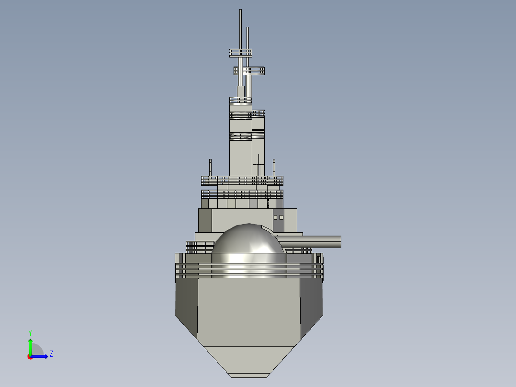Select the dome-shaped gun turret on the ship
516x387 pixels.
(249, 250)
